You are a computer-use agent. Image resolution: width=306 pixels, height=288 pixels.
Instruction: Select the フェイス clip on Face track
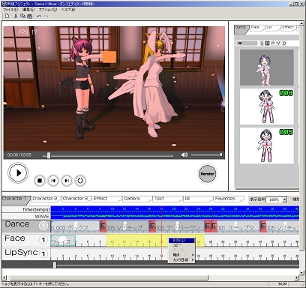[x=63, y=241]
